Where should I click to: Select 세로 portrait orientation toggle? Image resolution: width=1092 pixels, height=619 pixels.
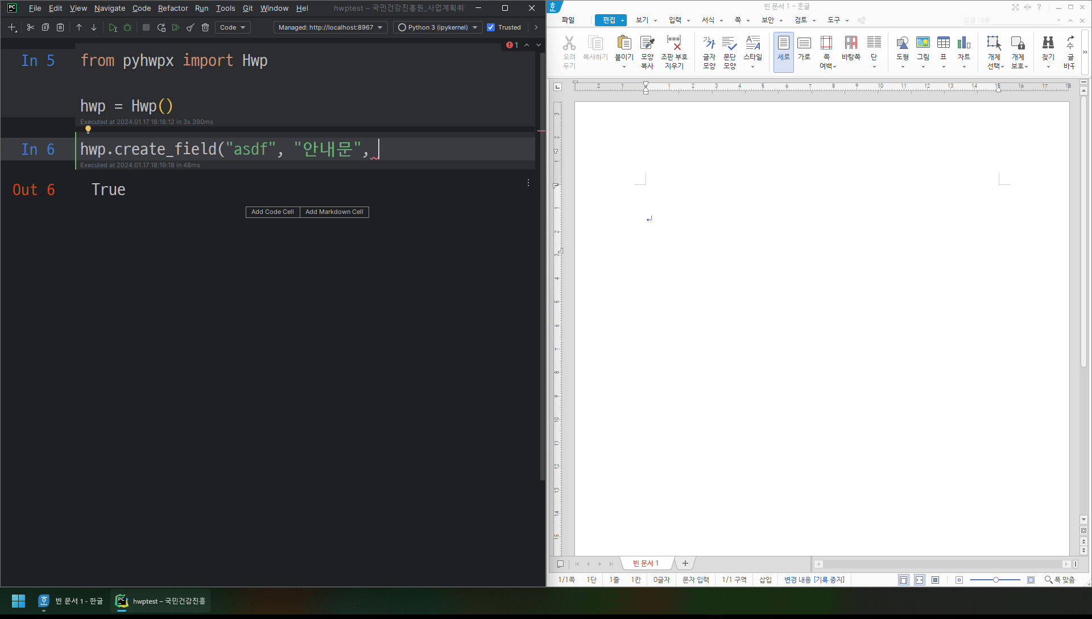783,49
